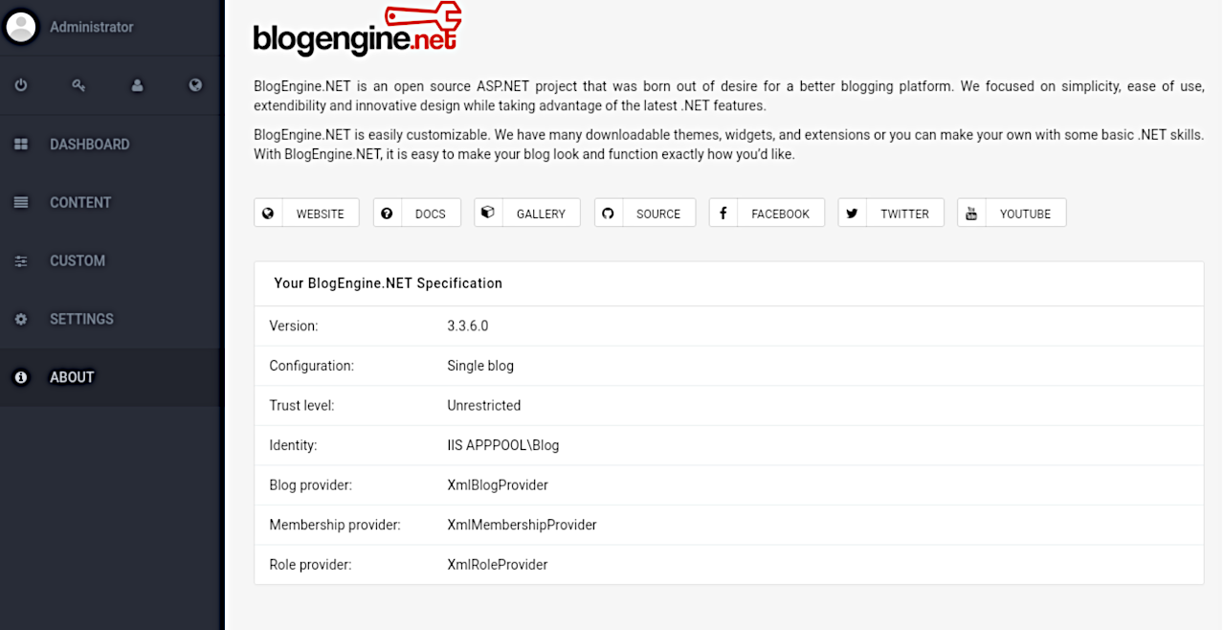The image size is (1224, 630).
Task: Click the Administrator username label
Action: pyautogui.click(x=92, y=27)
